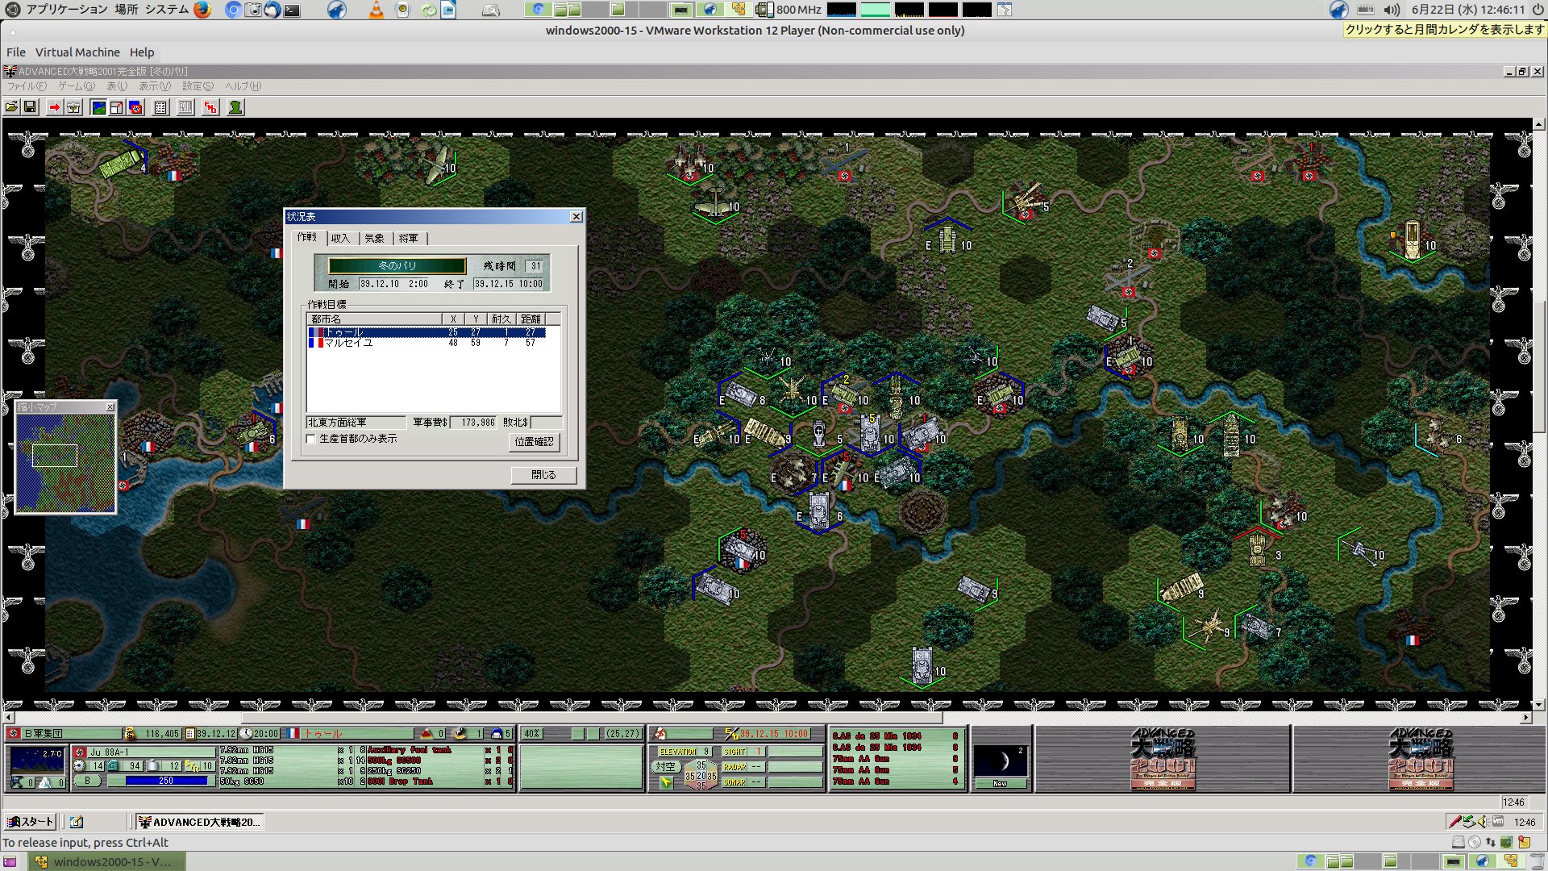Select the 作戦 tab in status dialog
Viewport: 1548px width, 871px height.
pos(307,237)
